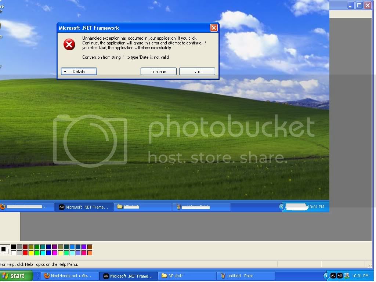Viewport: 376px width, 282px height.
Task: Minimize the Paint window
Action: click(x=351, y=5)
